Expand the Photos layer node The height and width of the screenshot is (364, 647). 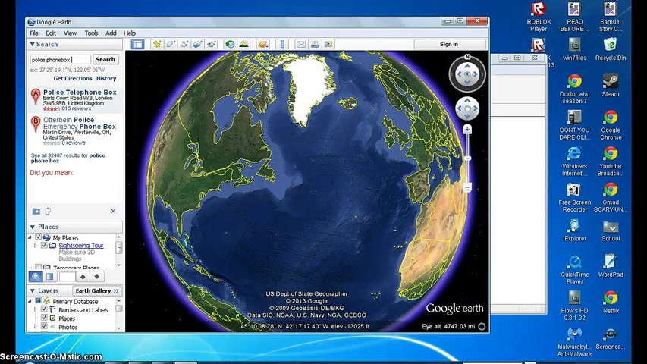point(36,326)
